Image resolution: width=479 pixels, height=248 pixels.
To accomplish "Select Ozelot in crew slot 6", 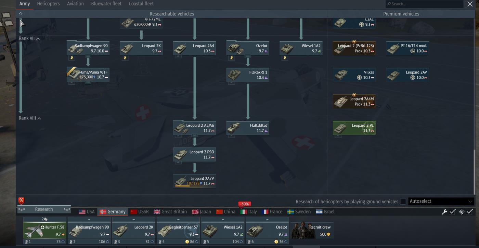I will click(267, 231).
